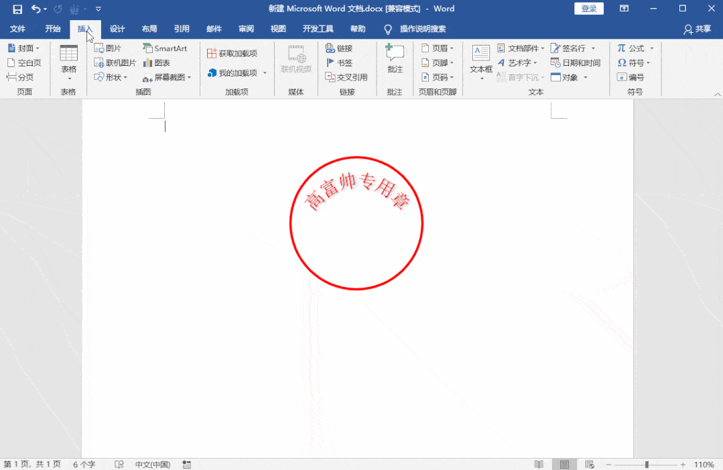Click the 第1页,共1页 page indicator
Screen dimensions: 723x470
point(32,464)
